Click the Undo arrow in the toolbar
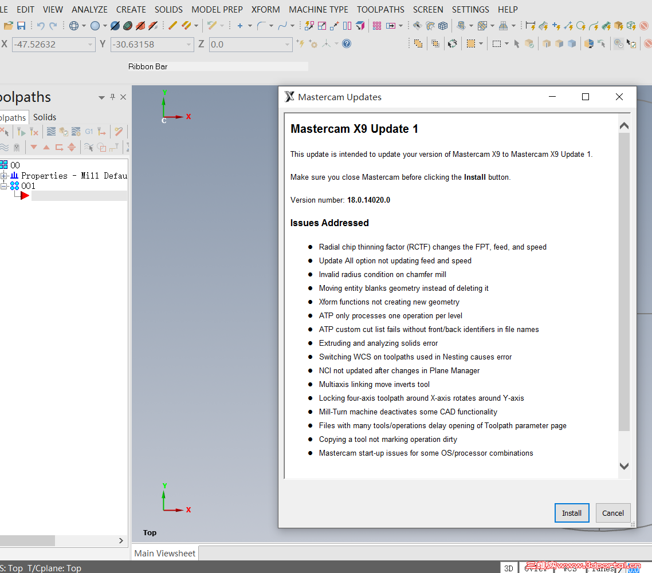The height and width of the screenshot is (573, 652). coord(40,26)
